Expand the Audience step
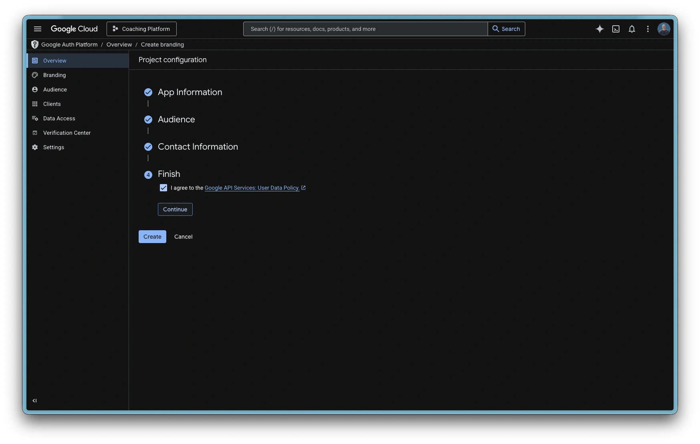Screen dimensions: 700x444 pyautogui.click(x=176, y=120)
